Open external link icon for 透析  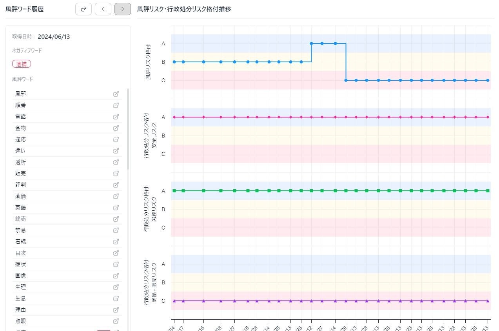click(116, 162)
